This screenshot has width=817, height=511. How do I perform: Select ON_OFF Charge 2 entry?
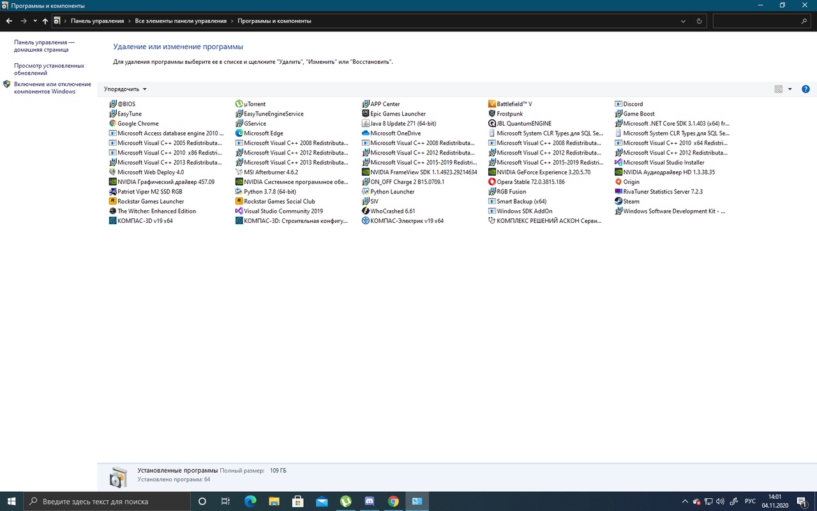pos(403,182)
